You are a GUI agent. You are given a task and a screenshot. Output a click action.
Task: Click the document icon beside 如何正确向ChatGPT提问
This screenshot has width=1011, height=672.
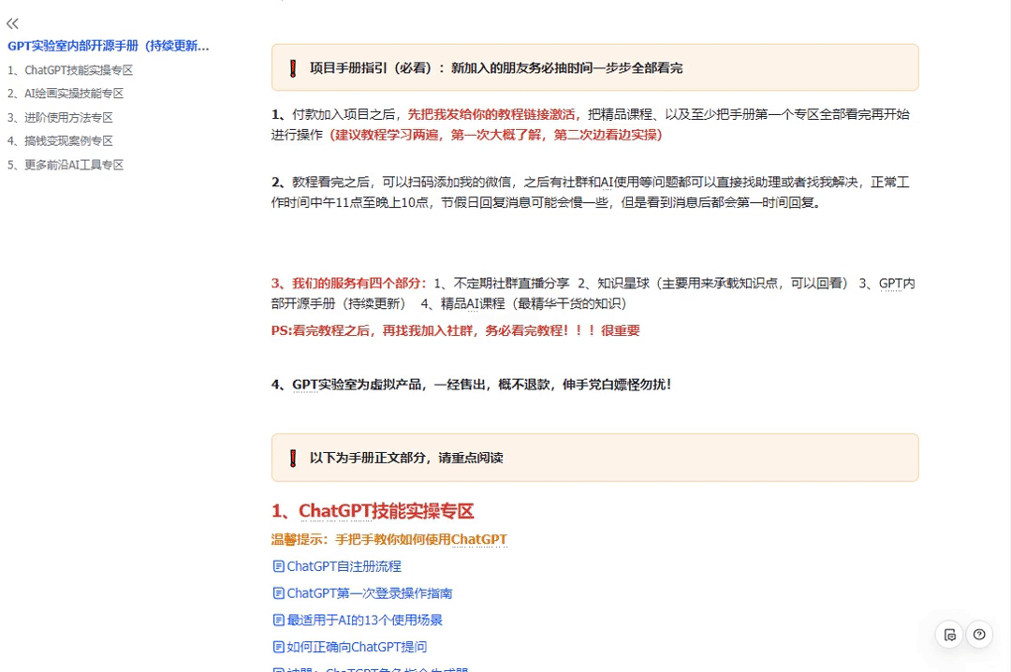click(278, 646)
